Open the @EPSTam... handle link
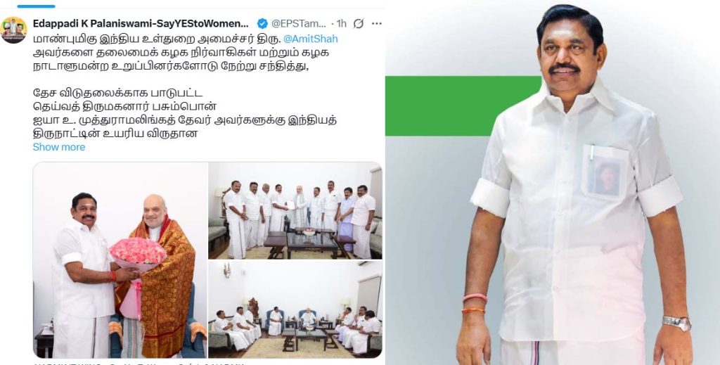The width and height of the screenshot is (720, 365). pyautogui.click(x=298, y=23)
